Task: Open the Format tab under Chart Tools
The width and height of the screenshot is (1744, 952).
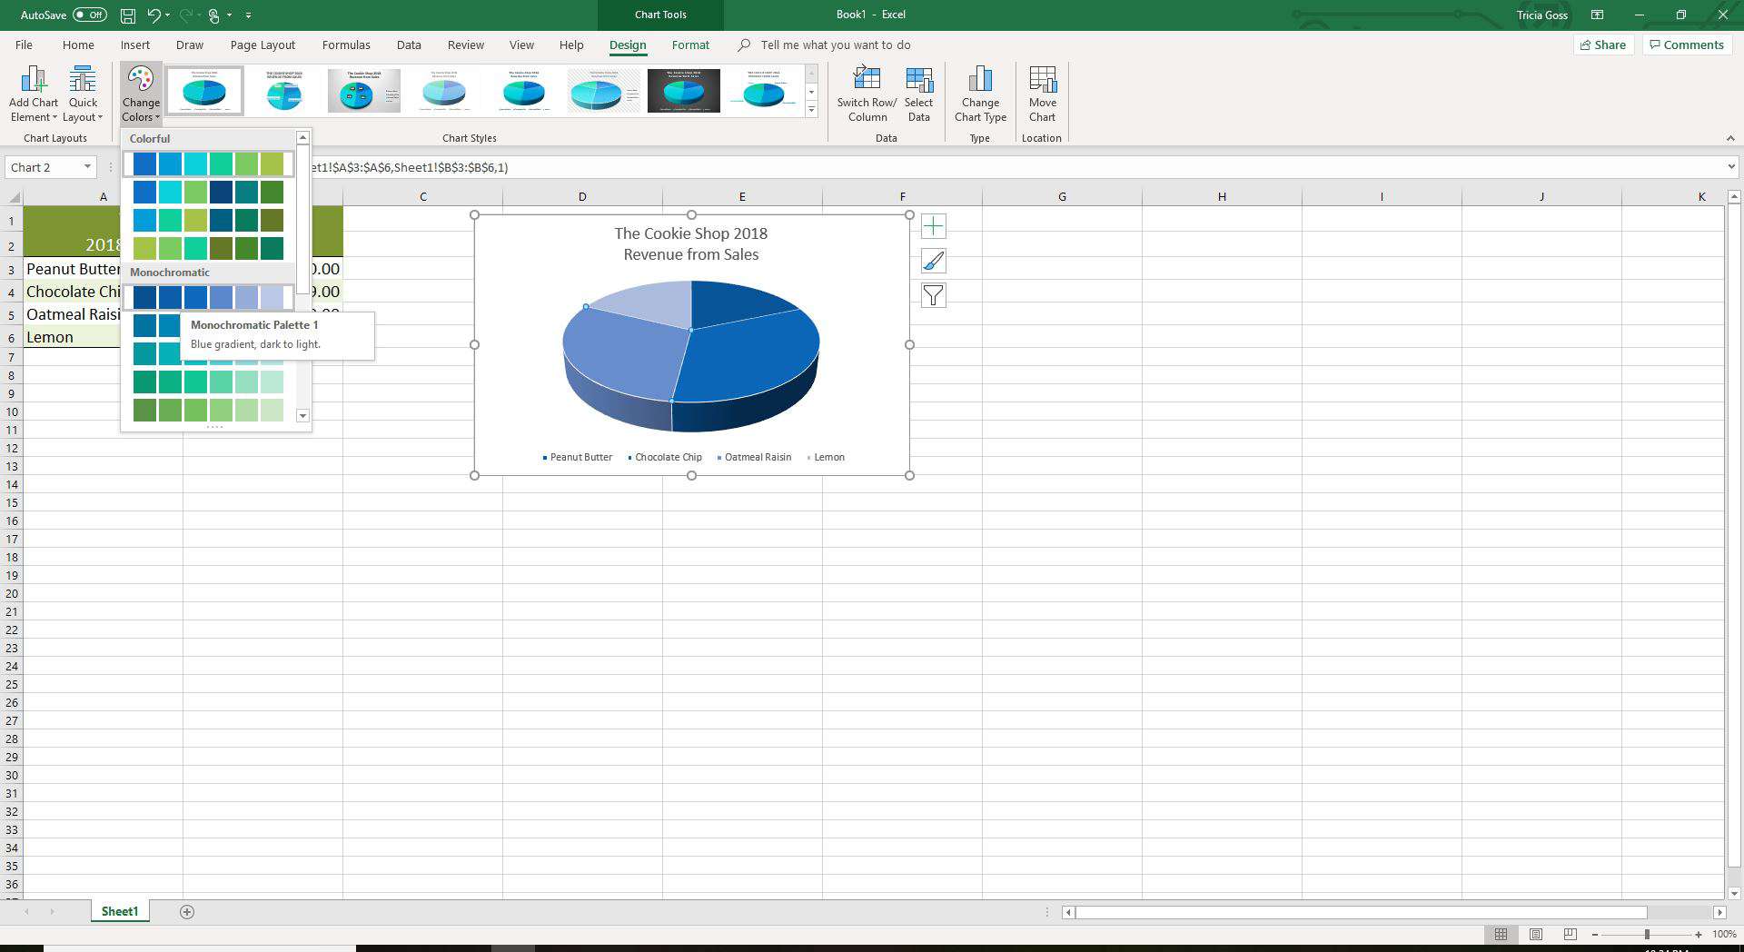Action: pos(690,45)
